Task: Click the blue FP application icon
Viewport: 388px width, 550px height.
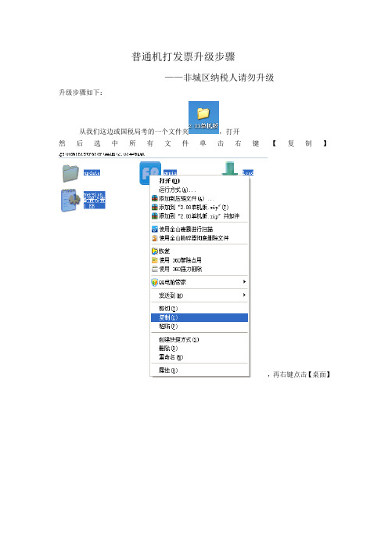Action: click(x=150, y=173)
